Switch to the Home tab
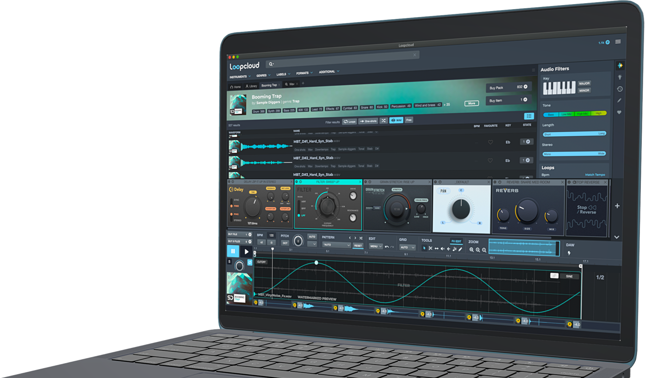Image resolution: width=645 pixels, height=378 pixels. pyautogui.click(x=236, y=87)
